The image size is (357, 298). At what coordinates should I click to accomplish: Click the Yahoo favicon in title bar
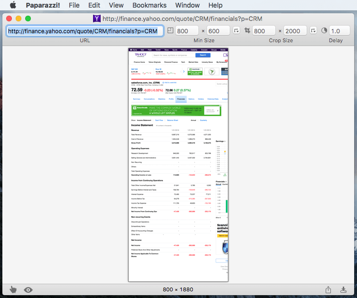click(x=97, y=19)
